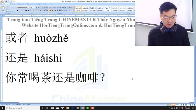Shrink font size icon
Viewport: 196px width, 110px height.
coord(39,7)
